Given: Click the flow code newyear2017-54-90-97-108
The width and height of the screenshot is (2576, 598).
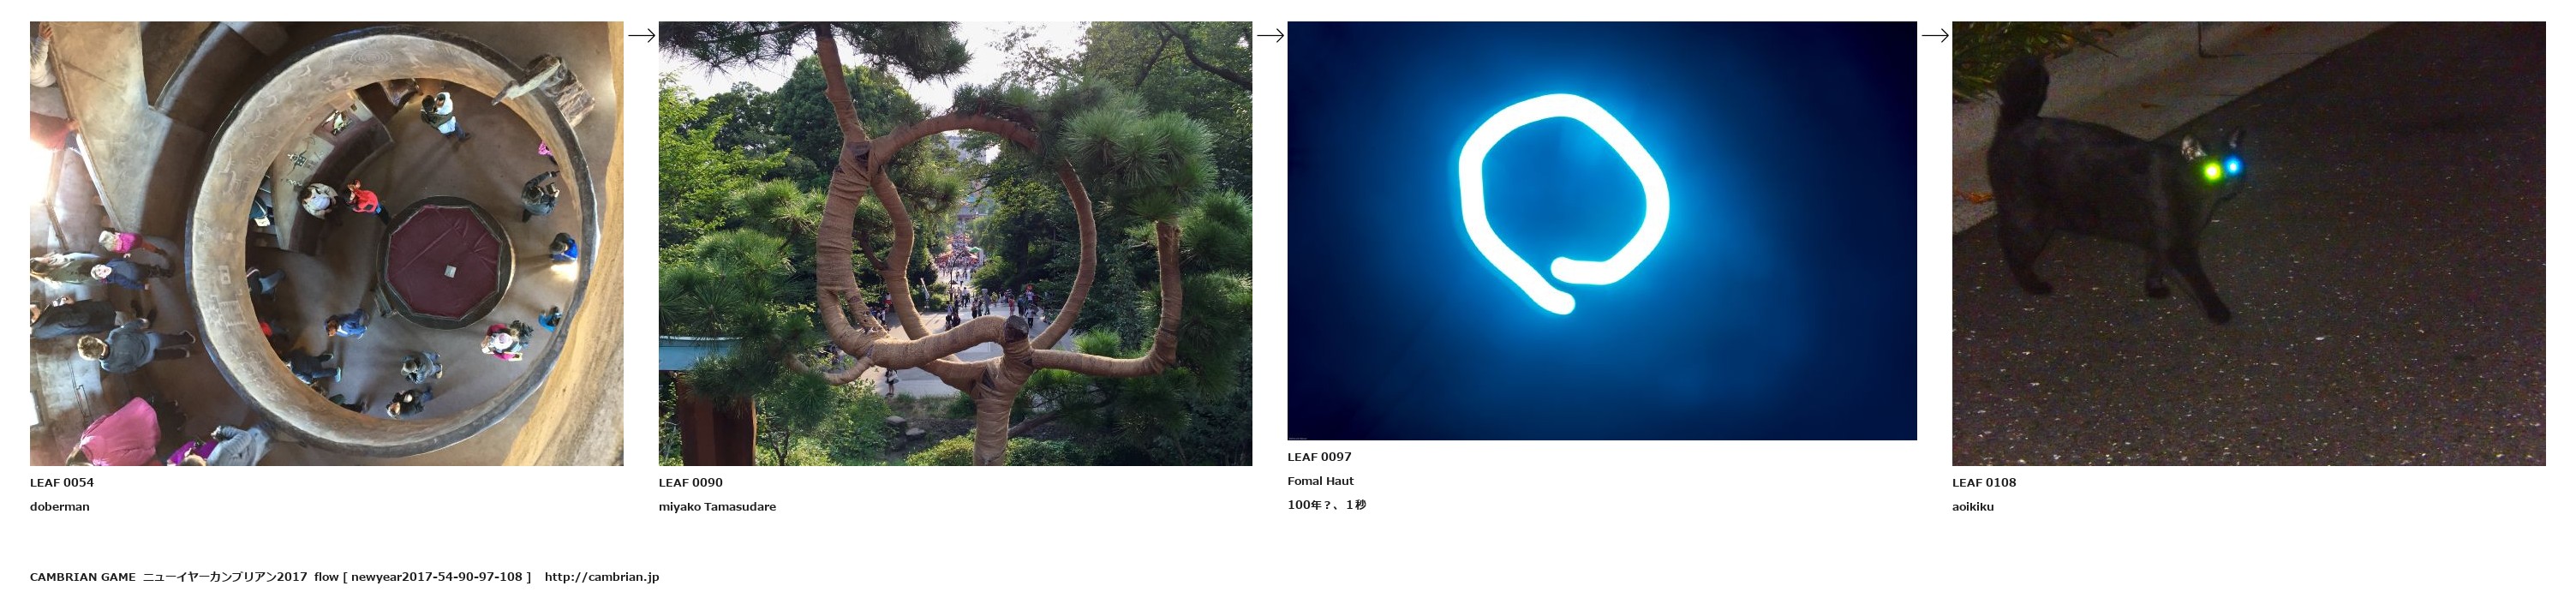Looking at the screenshot, I should [x=437, y=577].
